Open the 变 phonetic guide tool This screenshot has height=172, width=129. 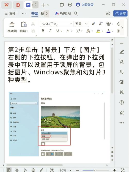(x=108, y=24)
